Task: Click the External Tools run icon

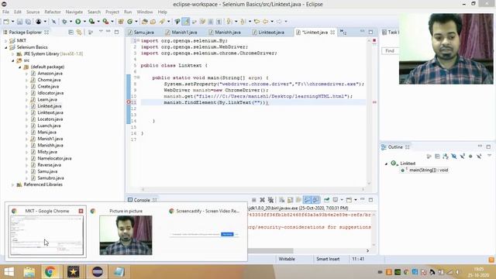Action: (105, 22)
